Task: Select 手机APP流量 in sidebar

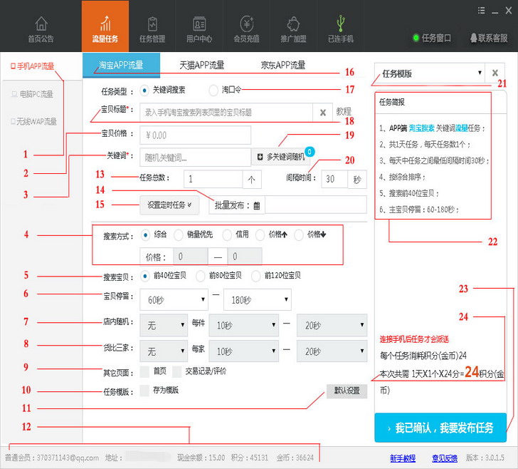Action: (33, 66)
